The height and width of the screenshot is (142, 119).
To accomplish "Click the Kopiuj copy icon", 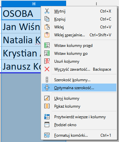I will coord(47,19).
